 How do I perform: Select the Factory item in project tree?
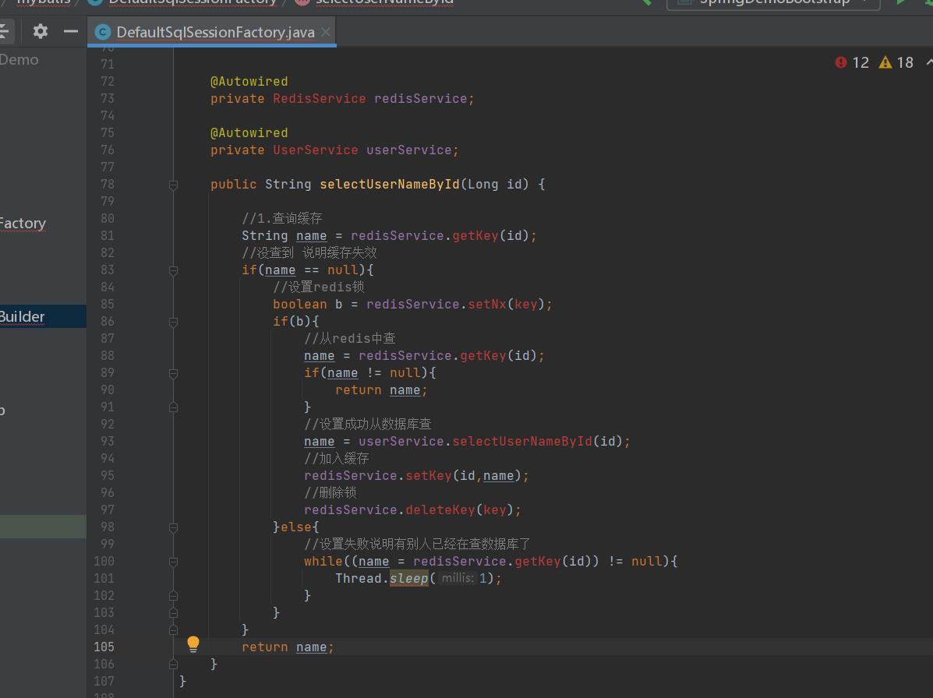coord(23,224)
